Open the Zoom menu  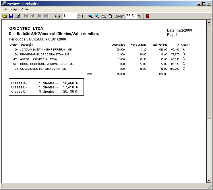click(25, 9)
